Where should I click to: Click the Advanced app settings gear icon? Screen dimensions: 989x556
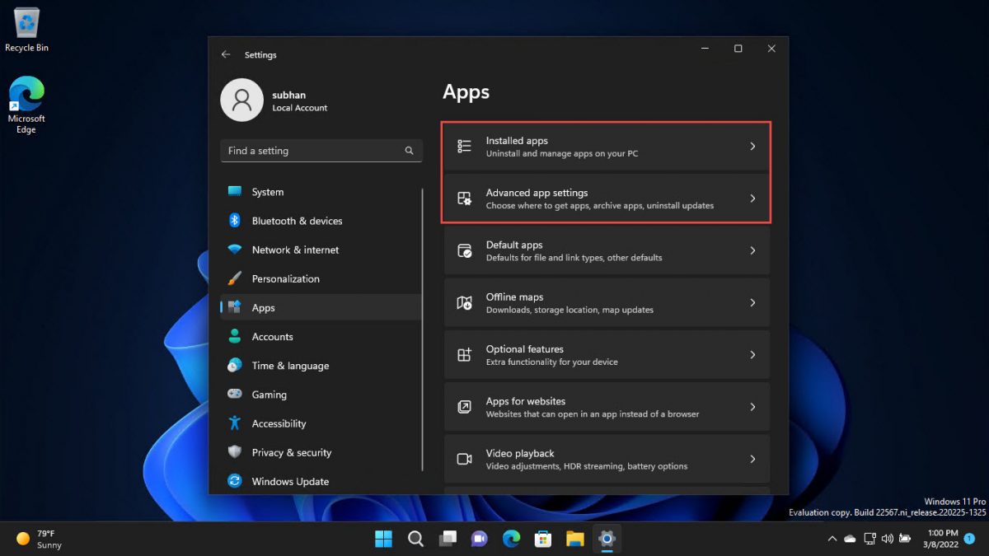pyautogui.click(x=465, y=198)
